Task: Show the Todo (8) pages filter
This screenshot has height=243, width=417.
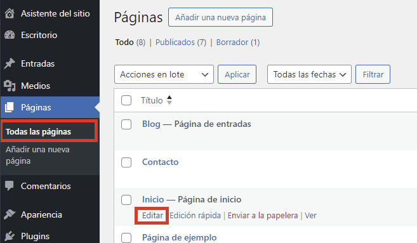Action: [130, 43]
